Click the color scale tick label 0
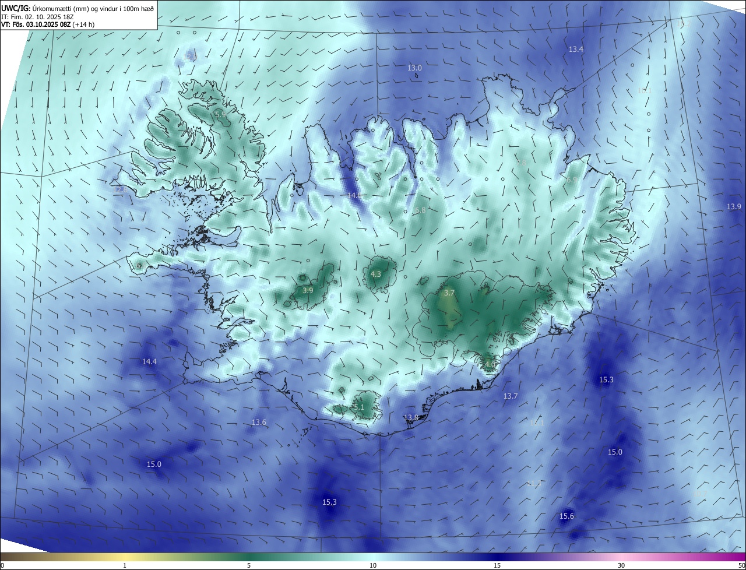This screenshot has width=746, height=570. (2, 565)
